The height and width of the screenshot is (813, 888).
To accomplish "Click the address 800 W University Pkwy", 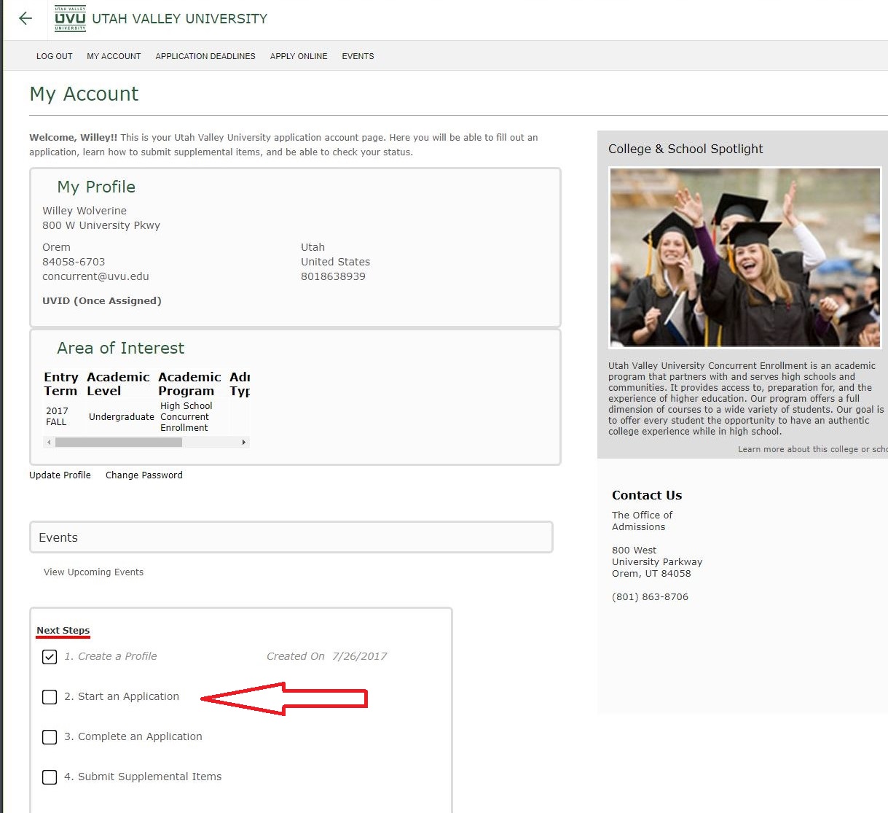I will tap(101, 225).
